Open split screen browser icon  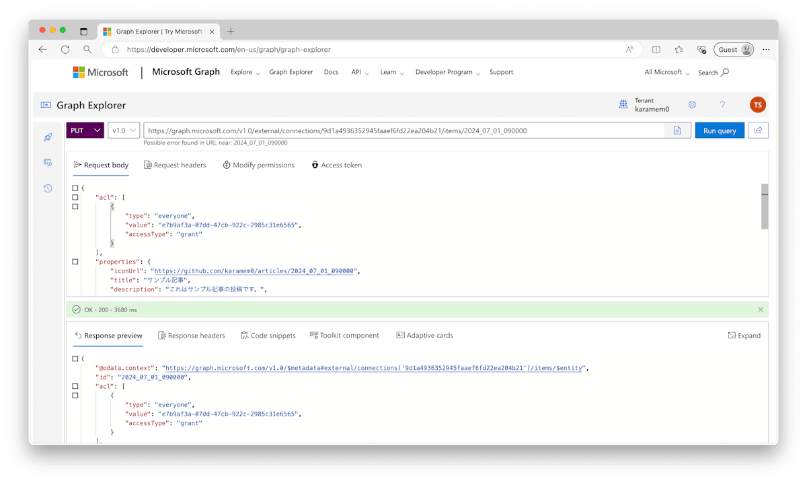point(656,49)
